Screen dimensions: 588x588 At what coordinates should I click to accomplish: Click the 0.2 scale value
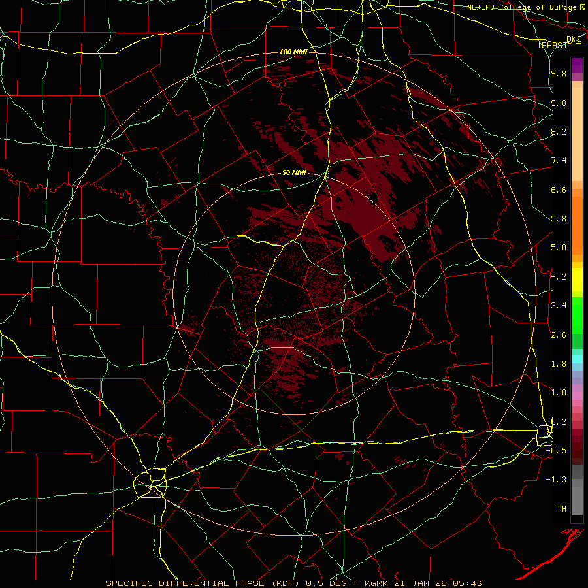click(559, 422)
